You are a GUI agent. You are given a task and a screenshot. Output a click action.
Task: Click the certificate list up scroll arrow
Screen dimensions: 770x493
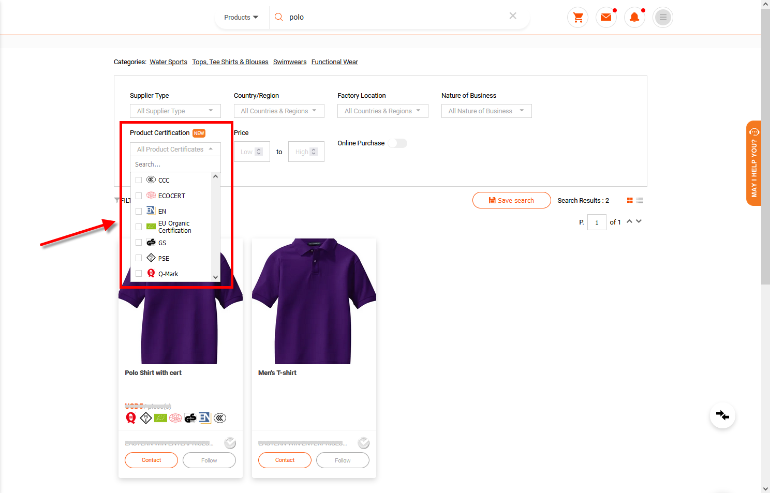click(x=216, y=176)
